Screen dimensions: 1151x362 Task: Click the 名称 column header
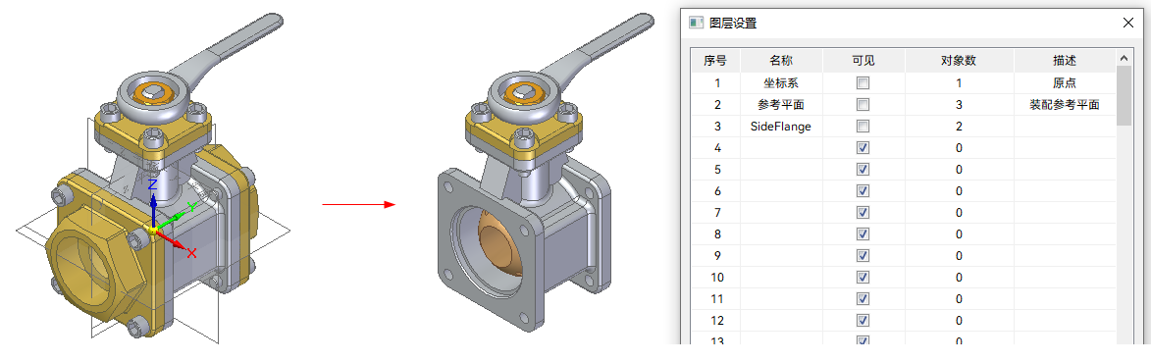(781, 61)
